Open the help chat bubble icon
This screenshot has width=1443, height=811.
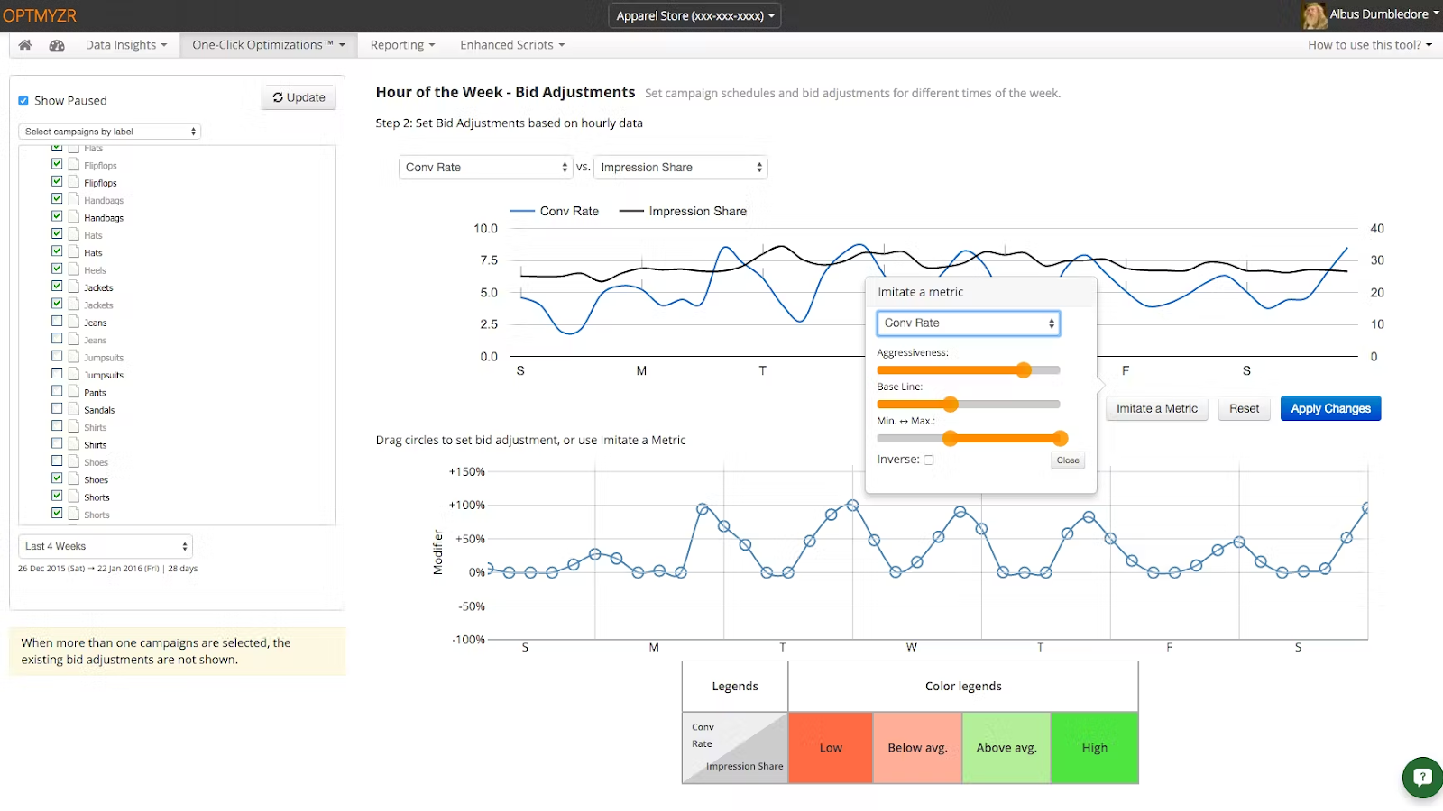[1423, 777]
